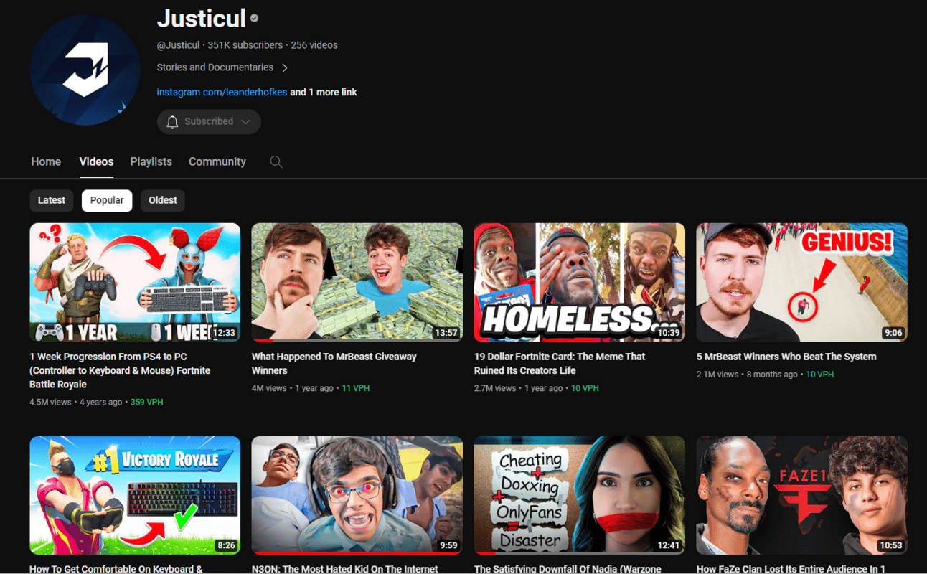Click '2.1M views' under 5 MrBeast Winners

(717, 375)
